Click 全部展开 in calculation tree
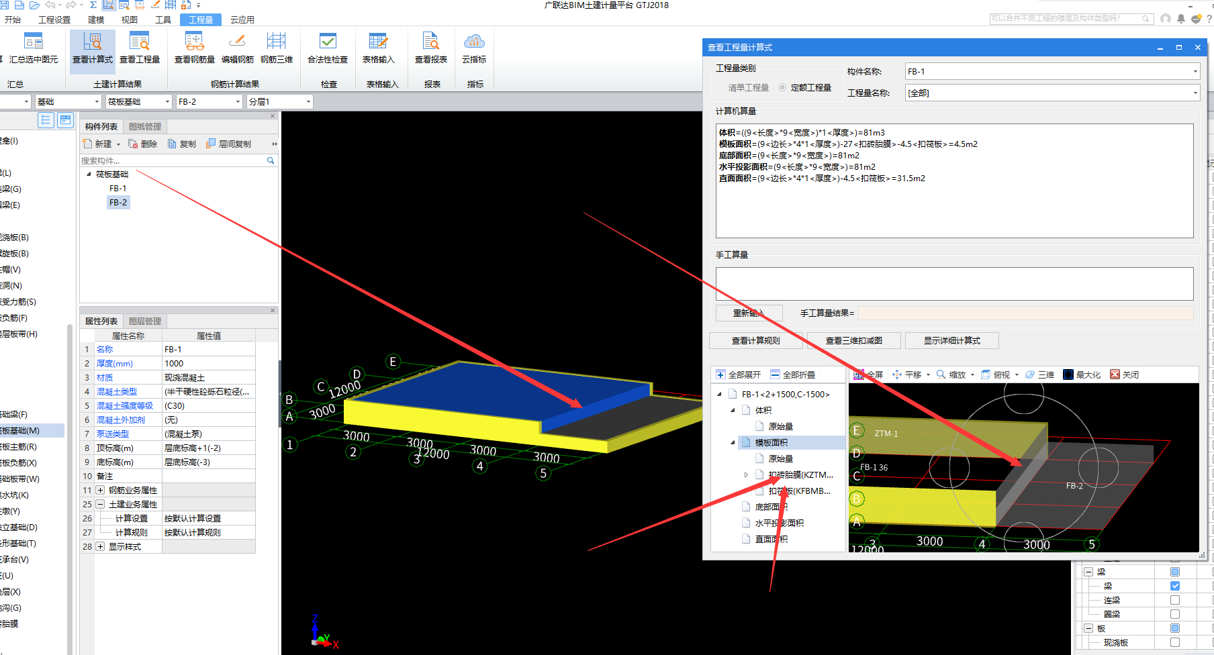 (x=739, y=374)
